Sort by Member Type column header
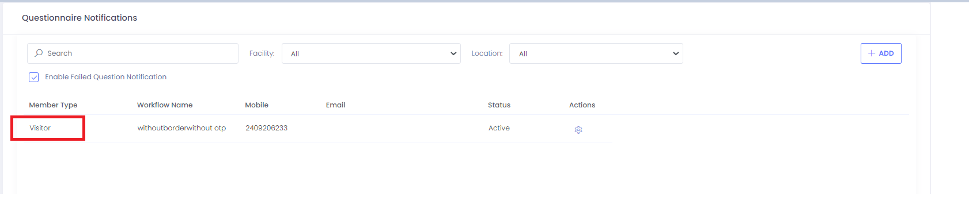This screenshot has height=224, width=969. pos(53,105)
